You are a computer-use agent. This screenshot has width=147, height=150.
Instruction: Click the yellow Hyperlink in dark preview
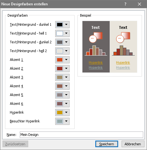(x=96, y=62)
